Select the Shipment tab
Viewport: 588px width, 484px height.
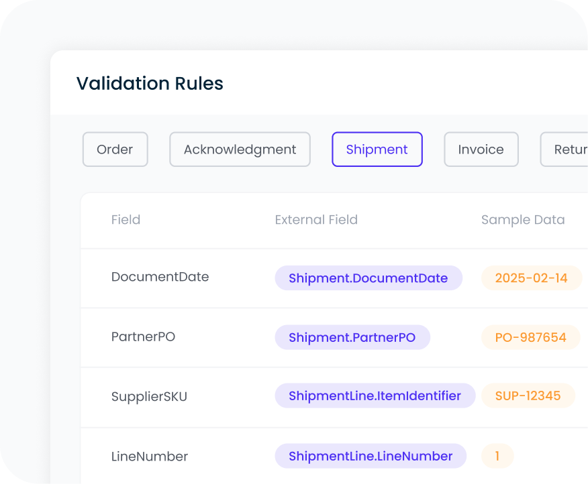coord(377,149)
